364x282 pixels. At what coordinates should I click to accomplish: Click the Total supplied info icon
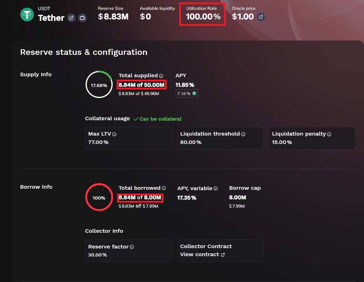[x=161, y=75]
